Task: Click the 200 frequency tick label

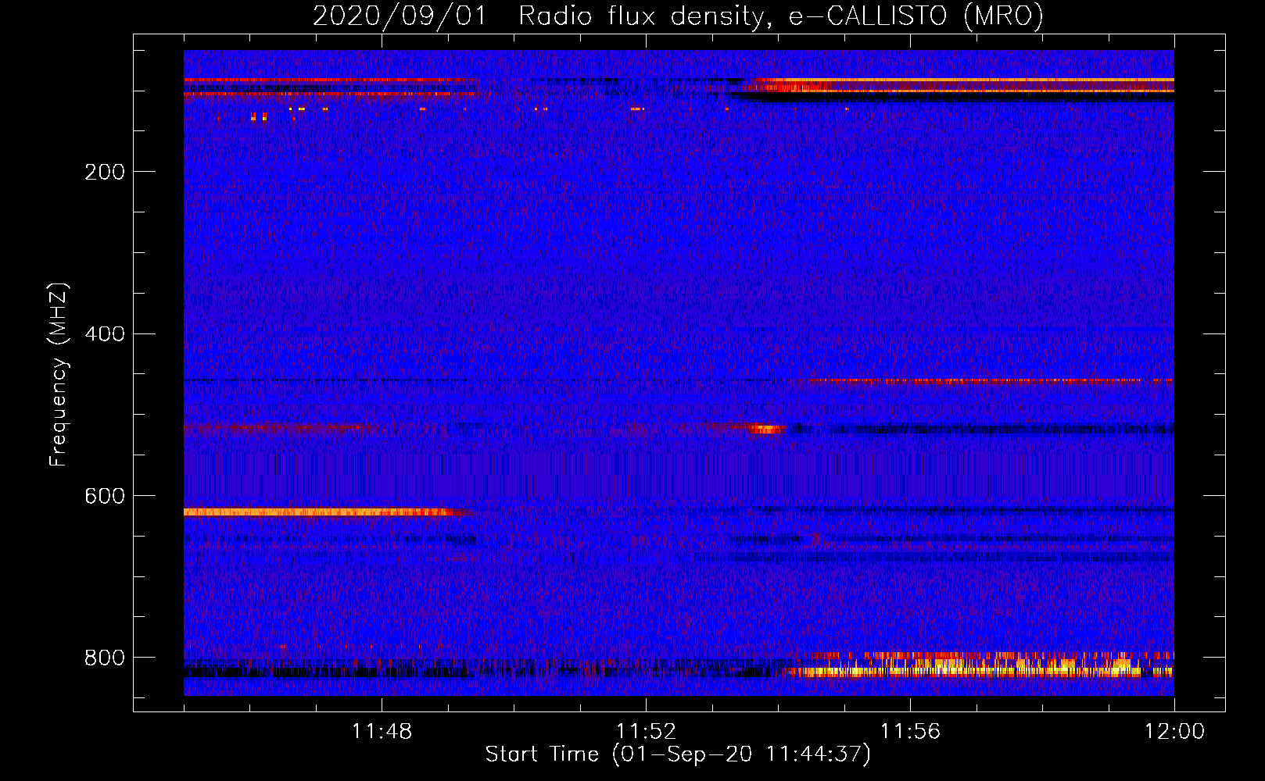Action: [105, 172]
